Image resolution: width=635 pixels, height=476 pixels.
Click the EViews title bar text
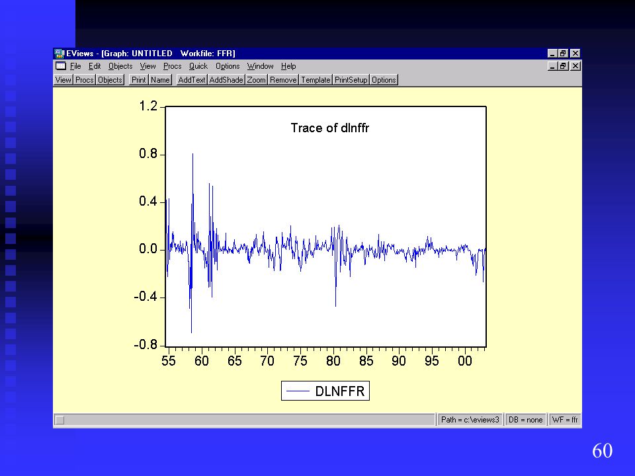151,54
